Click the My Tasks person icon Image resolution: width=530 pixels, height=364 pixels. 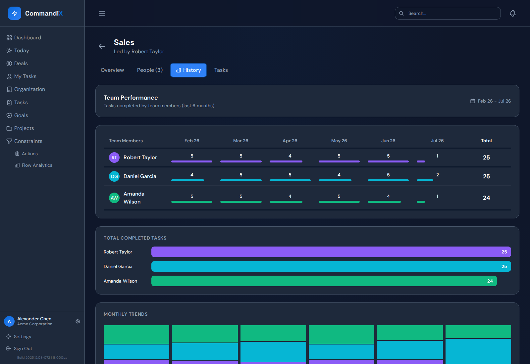pyautogui.click(x=9, y=76)
